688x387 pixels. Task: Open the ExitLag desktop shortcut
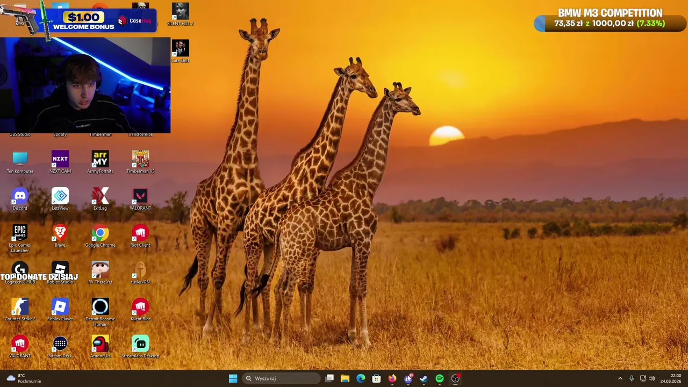click(x=101, y=199)
